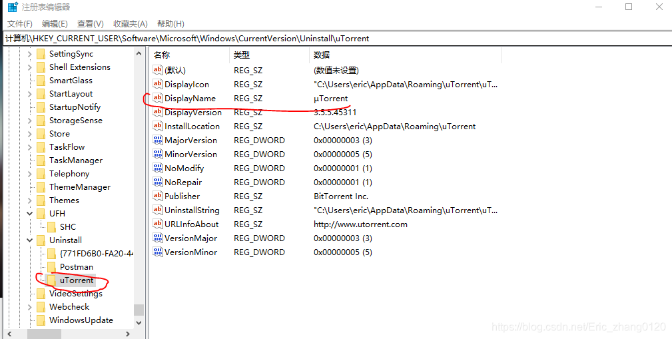
Task: Click the InstallLocation string value icon
Action: click(158, 126)
